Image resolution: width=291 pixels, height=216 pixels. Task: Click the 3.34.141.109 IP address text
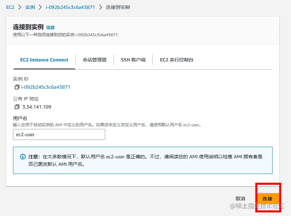click(x=37, y=107)
